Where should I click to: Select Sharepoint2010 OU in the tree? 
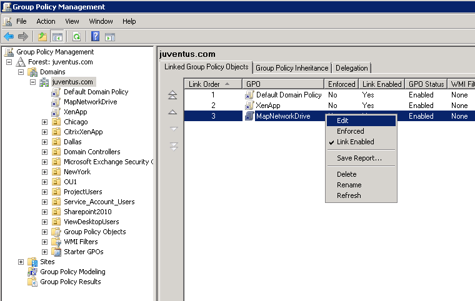[x=87, y=212]
